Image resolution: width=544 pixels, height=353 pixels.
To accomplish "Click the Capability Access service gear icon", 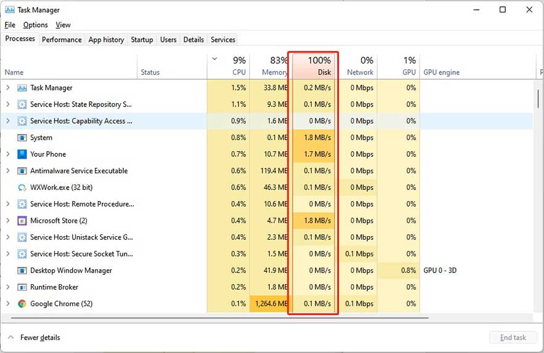I will pos(22,121).
